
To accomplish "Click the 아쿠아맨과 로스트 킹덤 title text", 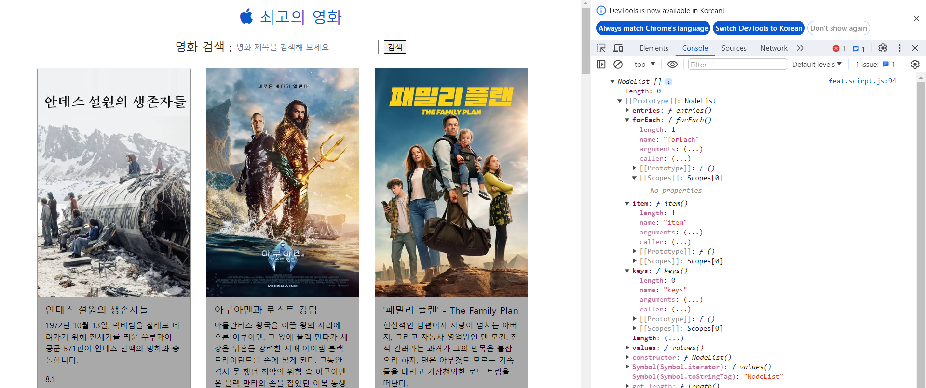I will 266,310.
